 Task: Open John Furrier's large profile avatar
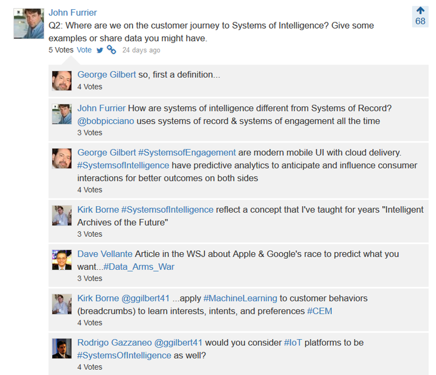click(x=29, y=23)
